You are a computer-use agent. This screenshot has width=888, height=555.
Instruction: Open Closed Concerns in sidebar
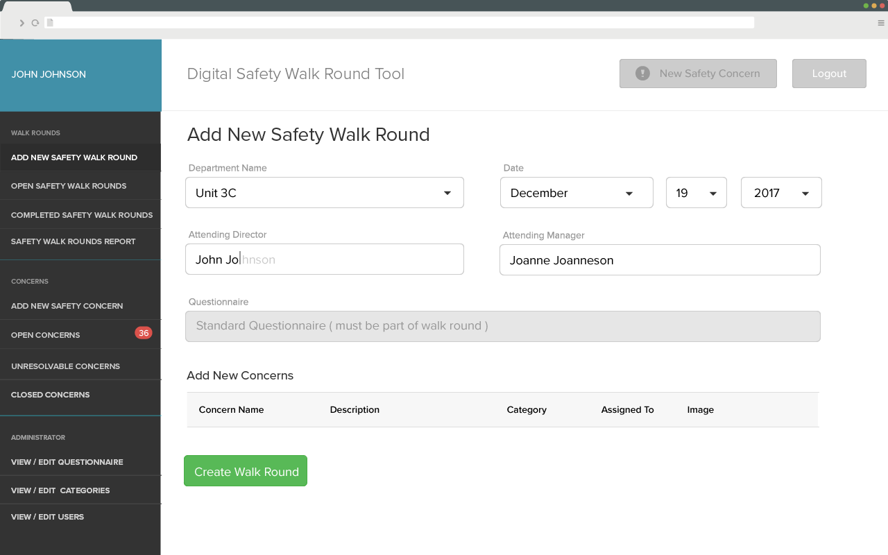(80, 395)
